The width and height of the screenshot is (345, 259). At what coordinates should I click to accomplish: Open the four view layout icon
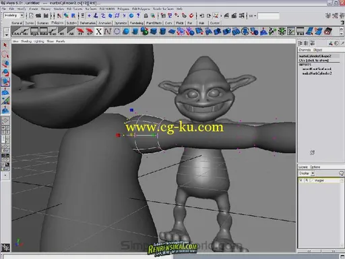(5, 130)
